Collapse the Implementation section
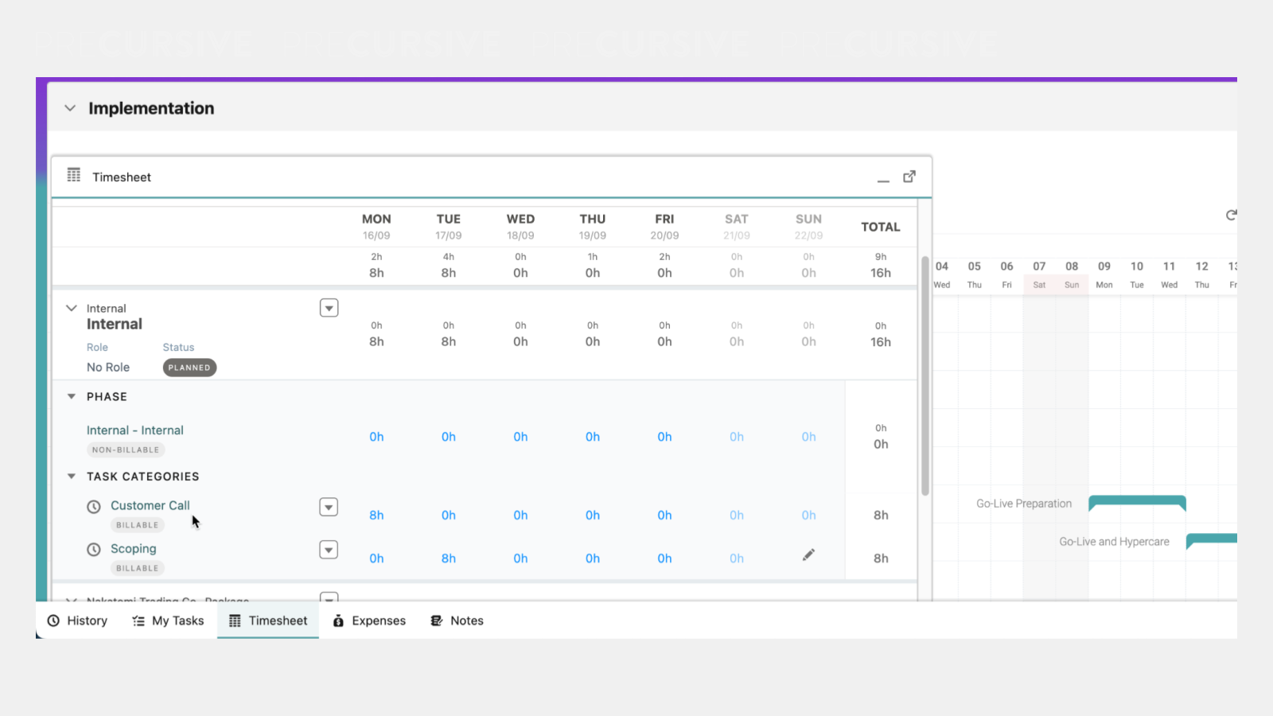The width and height of the screenshot is (1273, 716). coord(70,108)
